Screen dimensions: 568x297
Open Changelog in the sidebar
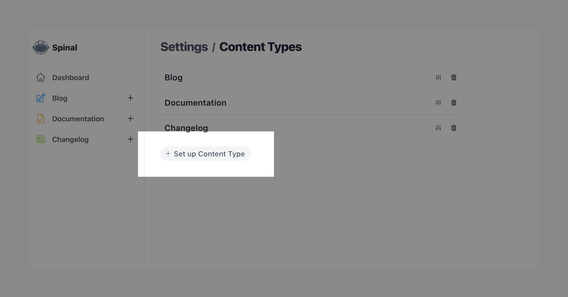coord(70,139)
